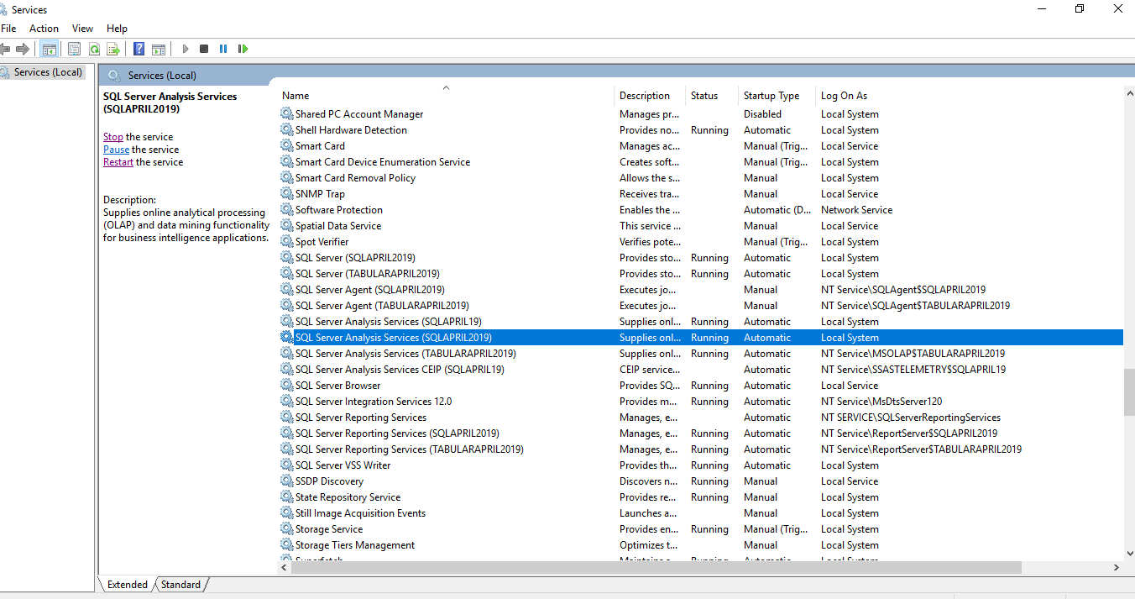Sort by the Log On As column header
The height and width of the screenshot is (599, 1135).
coord(969,96)
